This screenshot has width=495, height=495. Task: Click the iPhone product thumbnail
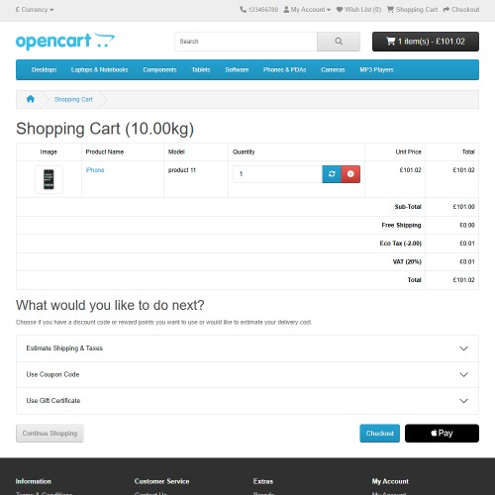(x=49, y=179)
